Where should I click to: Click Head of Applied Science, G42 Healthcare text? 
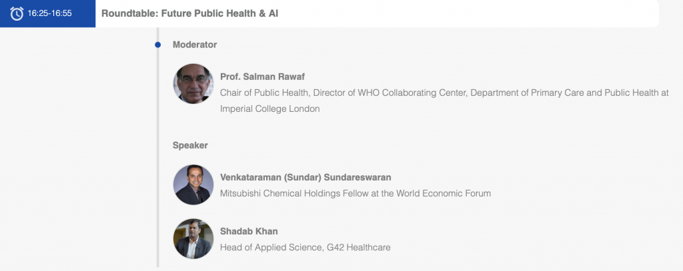305,248
